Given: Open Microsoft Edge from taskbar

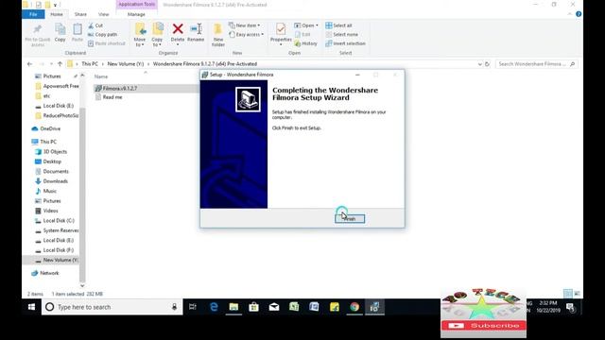Looking at the screenshot, I should pyautogui.click(x=214, y=307).
